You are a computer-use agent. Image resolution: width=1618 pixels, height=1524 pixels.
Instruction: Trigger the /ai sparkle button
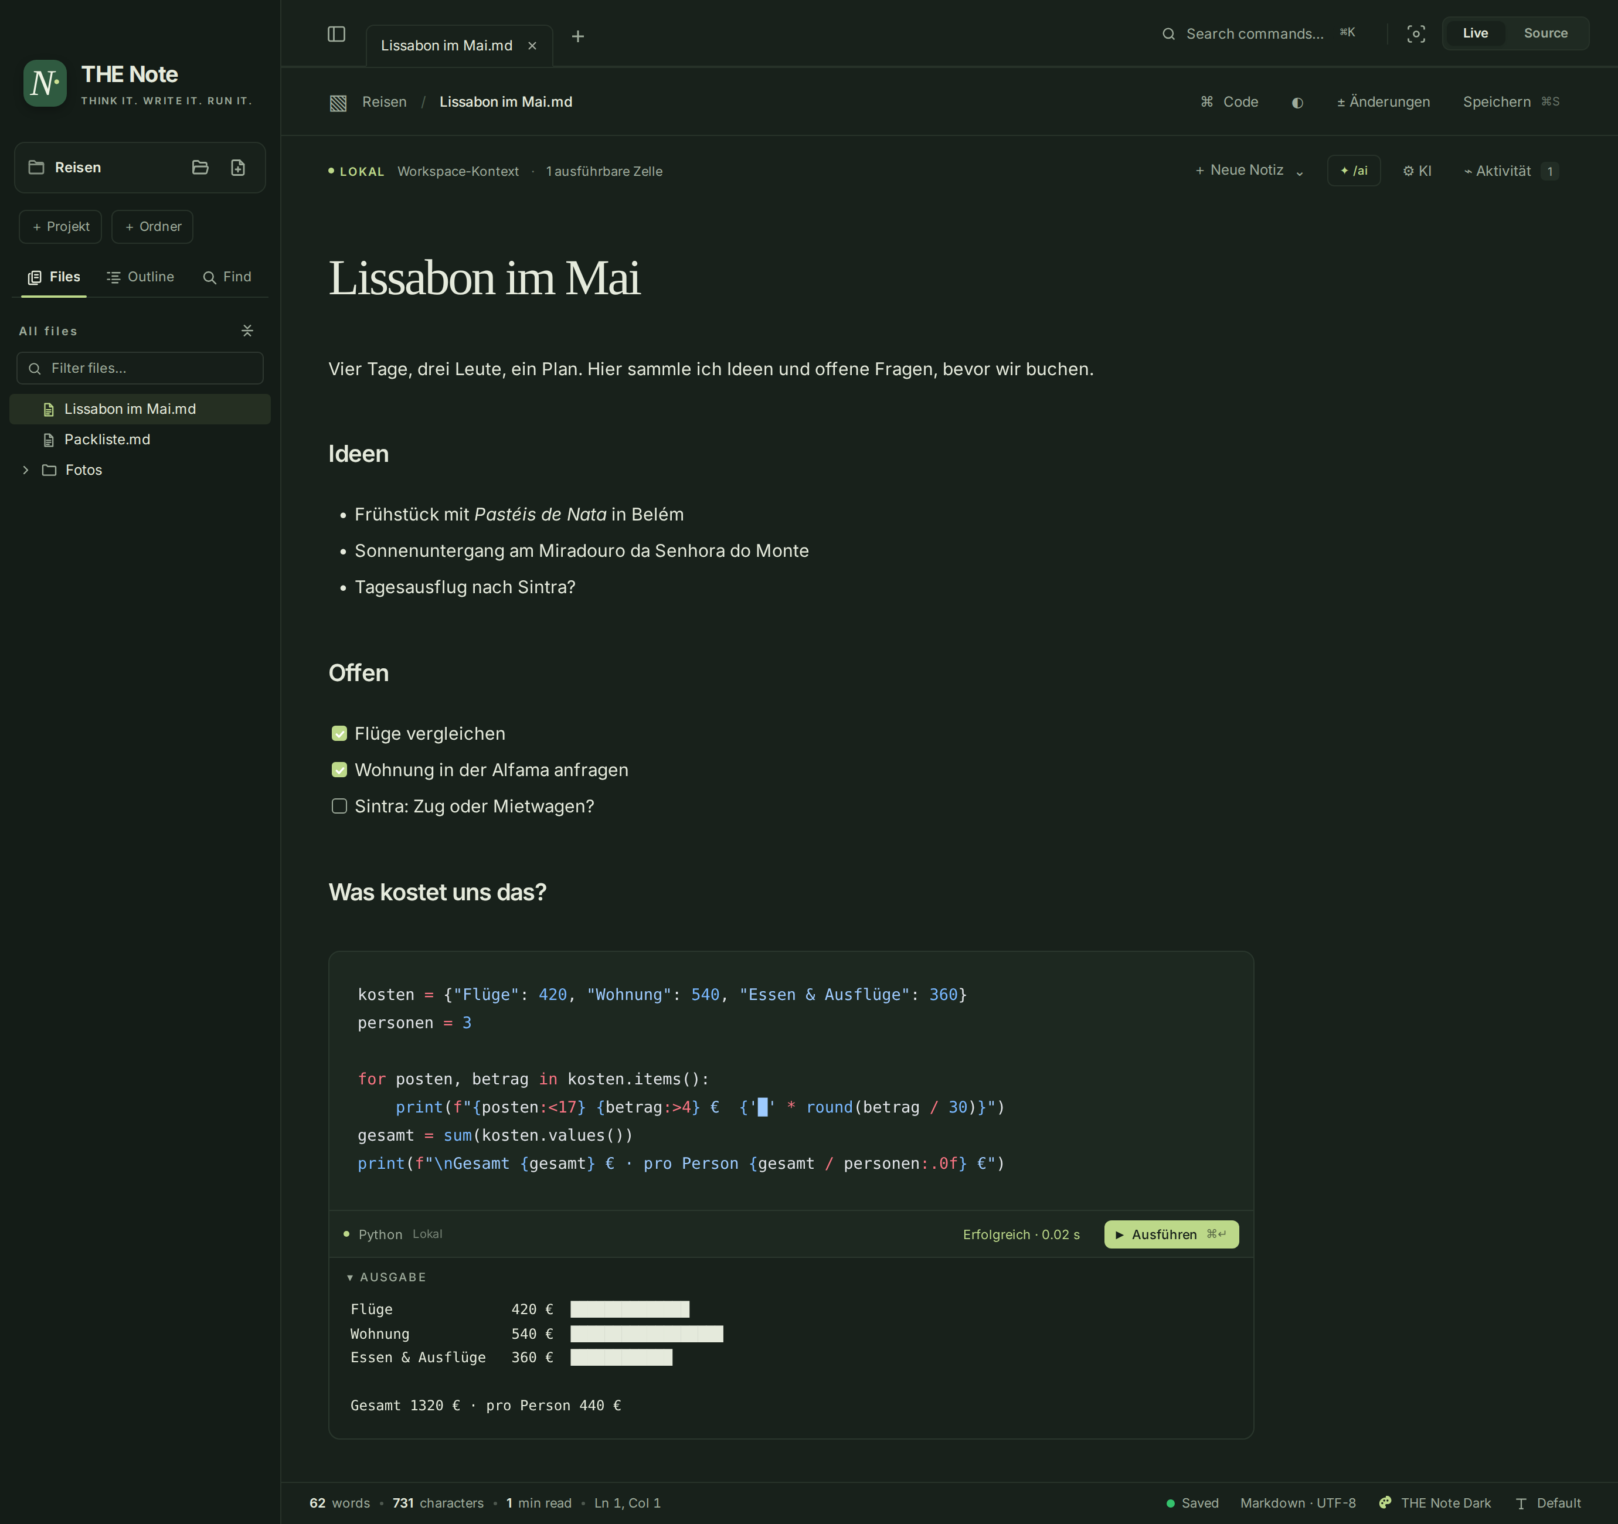1354,171
